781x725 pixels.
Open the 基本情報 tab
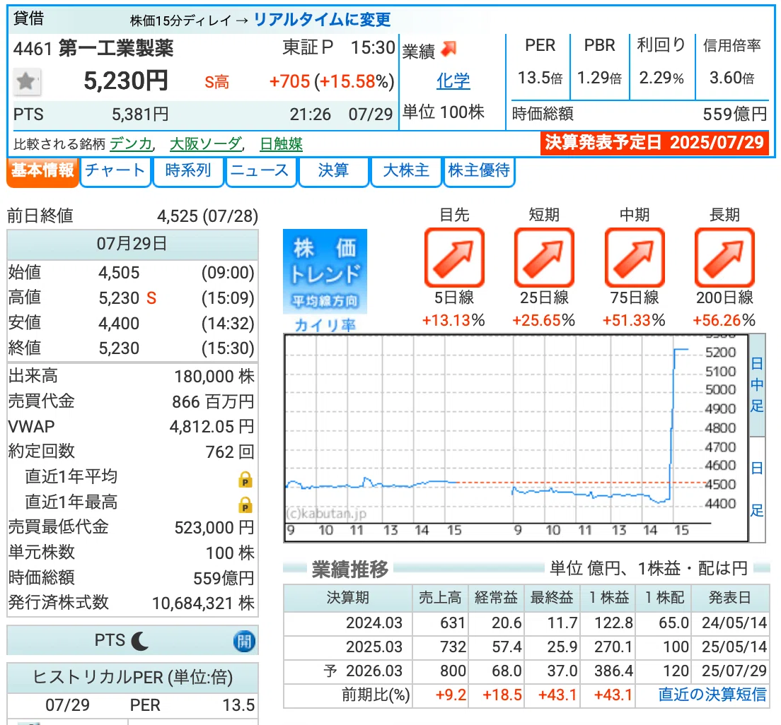click(43, 171)
